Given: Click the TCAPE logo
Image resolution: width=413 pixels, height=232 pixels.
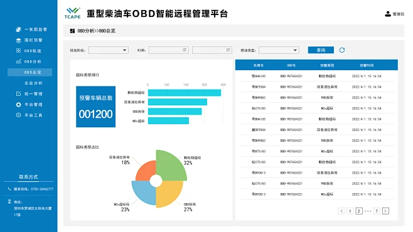Looking at the screenshot, I should coord(72,13).
